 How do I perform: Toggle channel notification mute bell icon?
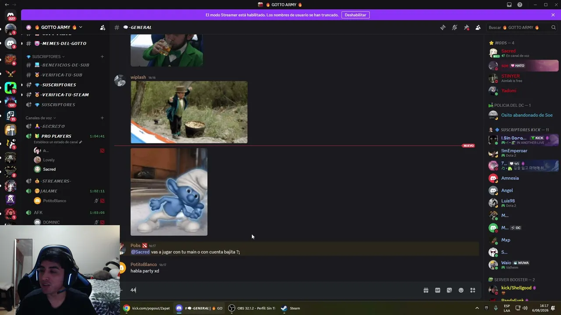[454, 28]
